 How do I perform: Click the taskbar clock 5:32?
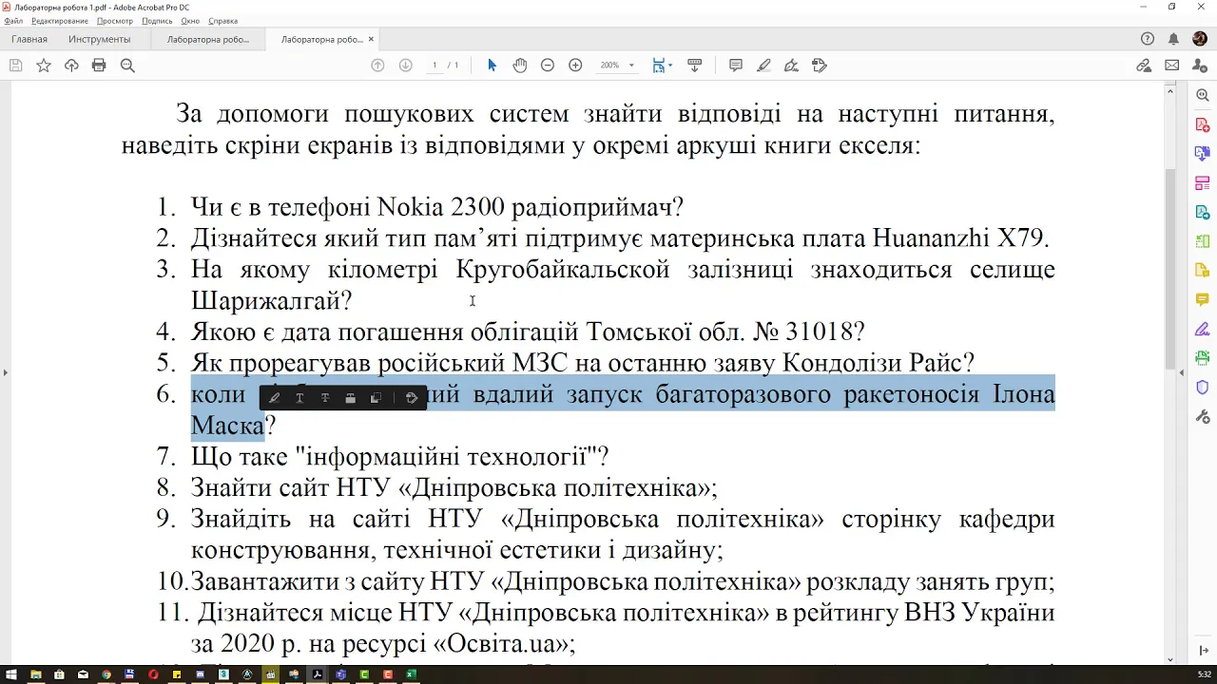click(1204, 674)
